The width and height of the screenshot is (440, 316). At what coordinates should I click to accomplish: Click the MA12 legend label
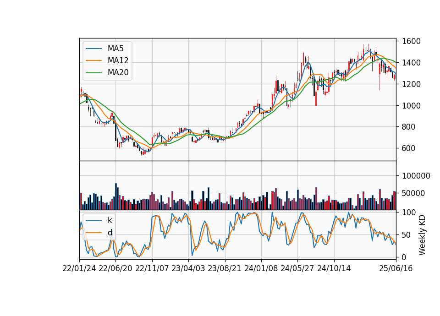coord(118,60)
